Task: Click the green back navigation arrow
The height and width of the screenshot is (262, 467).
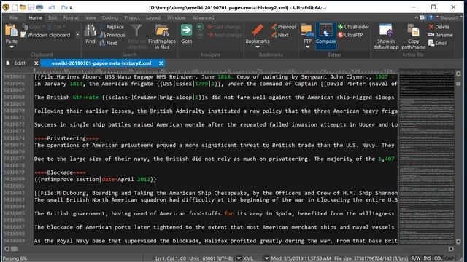Action: click(x=200, y=27)
